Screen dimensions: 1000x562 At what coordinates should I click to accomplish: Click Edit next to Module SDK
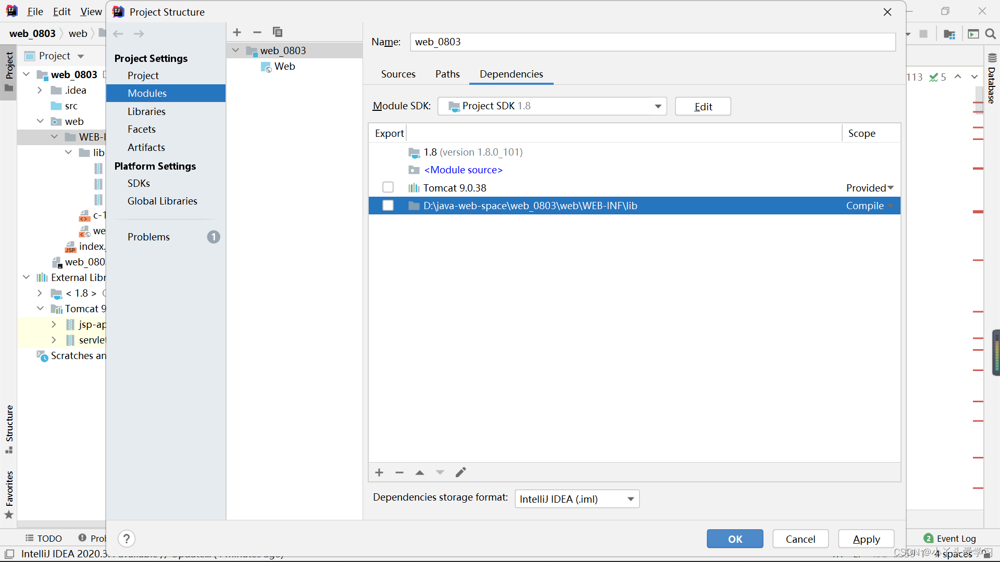pyautogui.click(x=703, y=107)
